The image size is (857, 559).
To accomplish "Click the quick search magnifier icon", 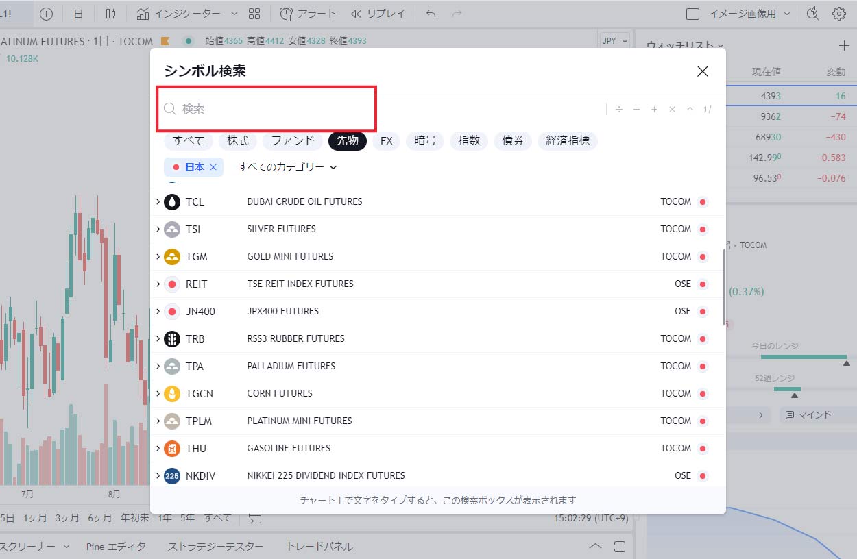I will (813, 14).
